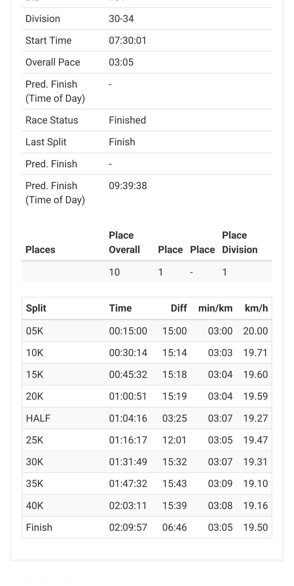Click the Start Time value 07:30:01
This screenshot has height=586, width=294.
pyautogui.click(x=128, y=41)
